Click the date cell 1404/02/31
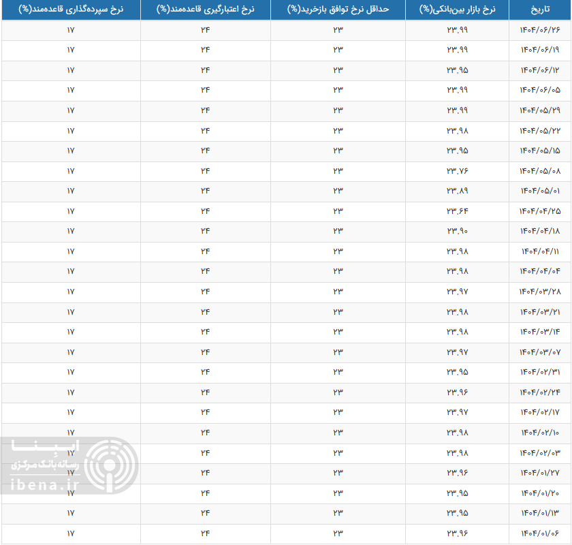The height and width of the screenshot is (545, 572). point(540,372)
